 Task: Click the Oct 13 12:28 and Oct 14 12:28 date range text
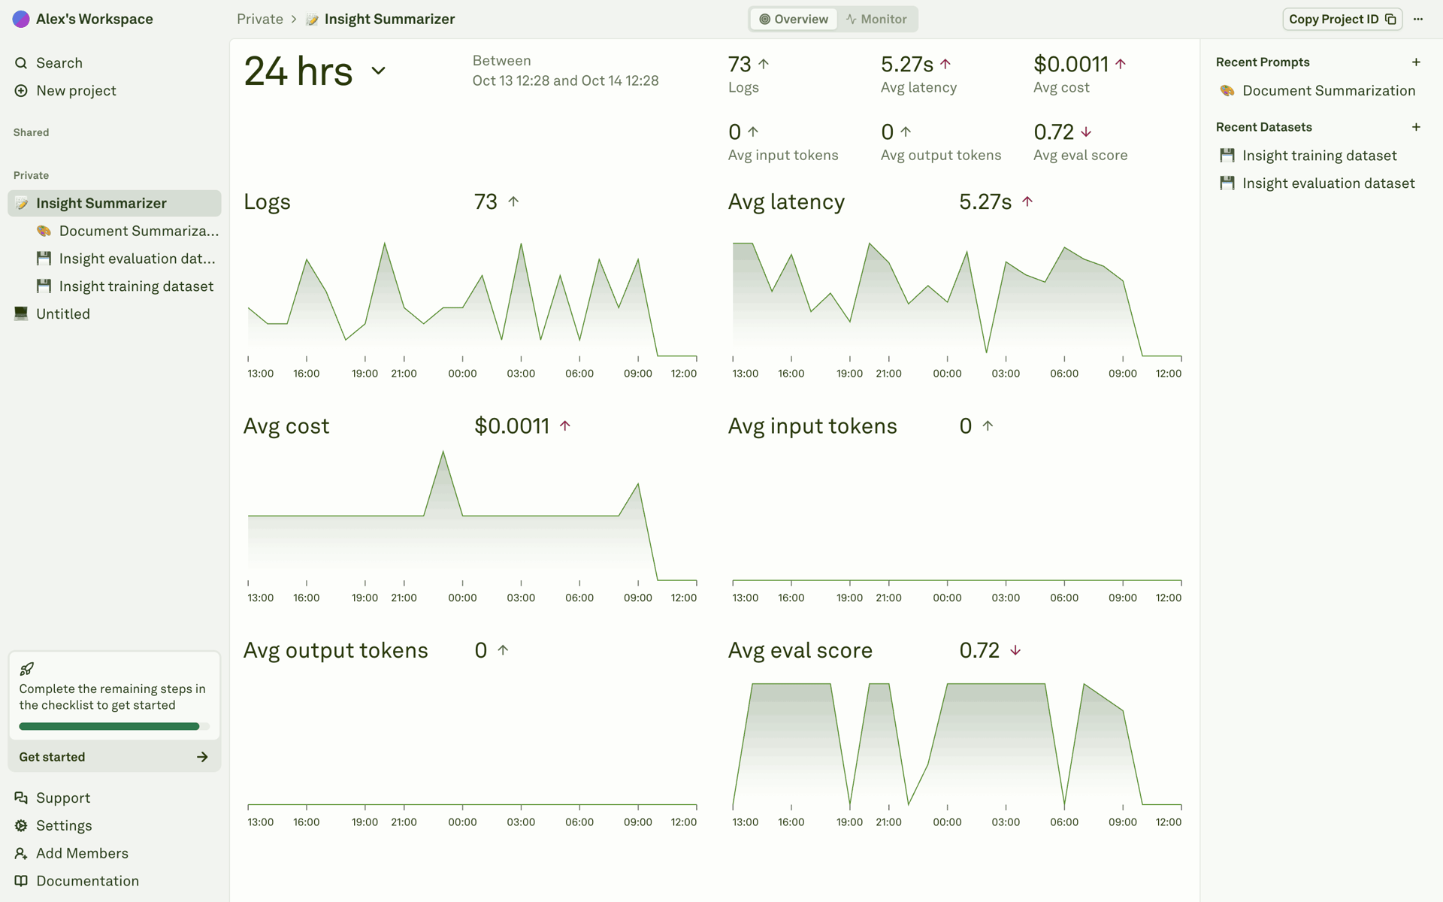pyautogui.click(x=565, y=81)
